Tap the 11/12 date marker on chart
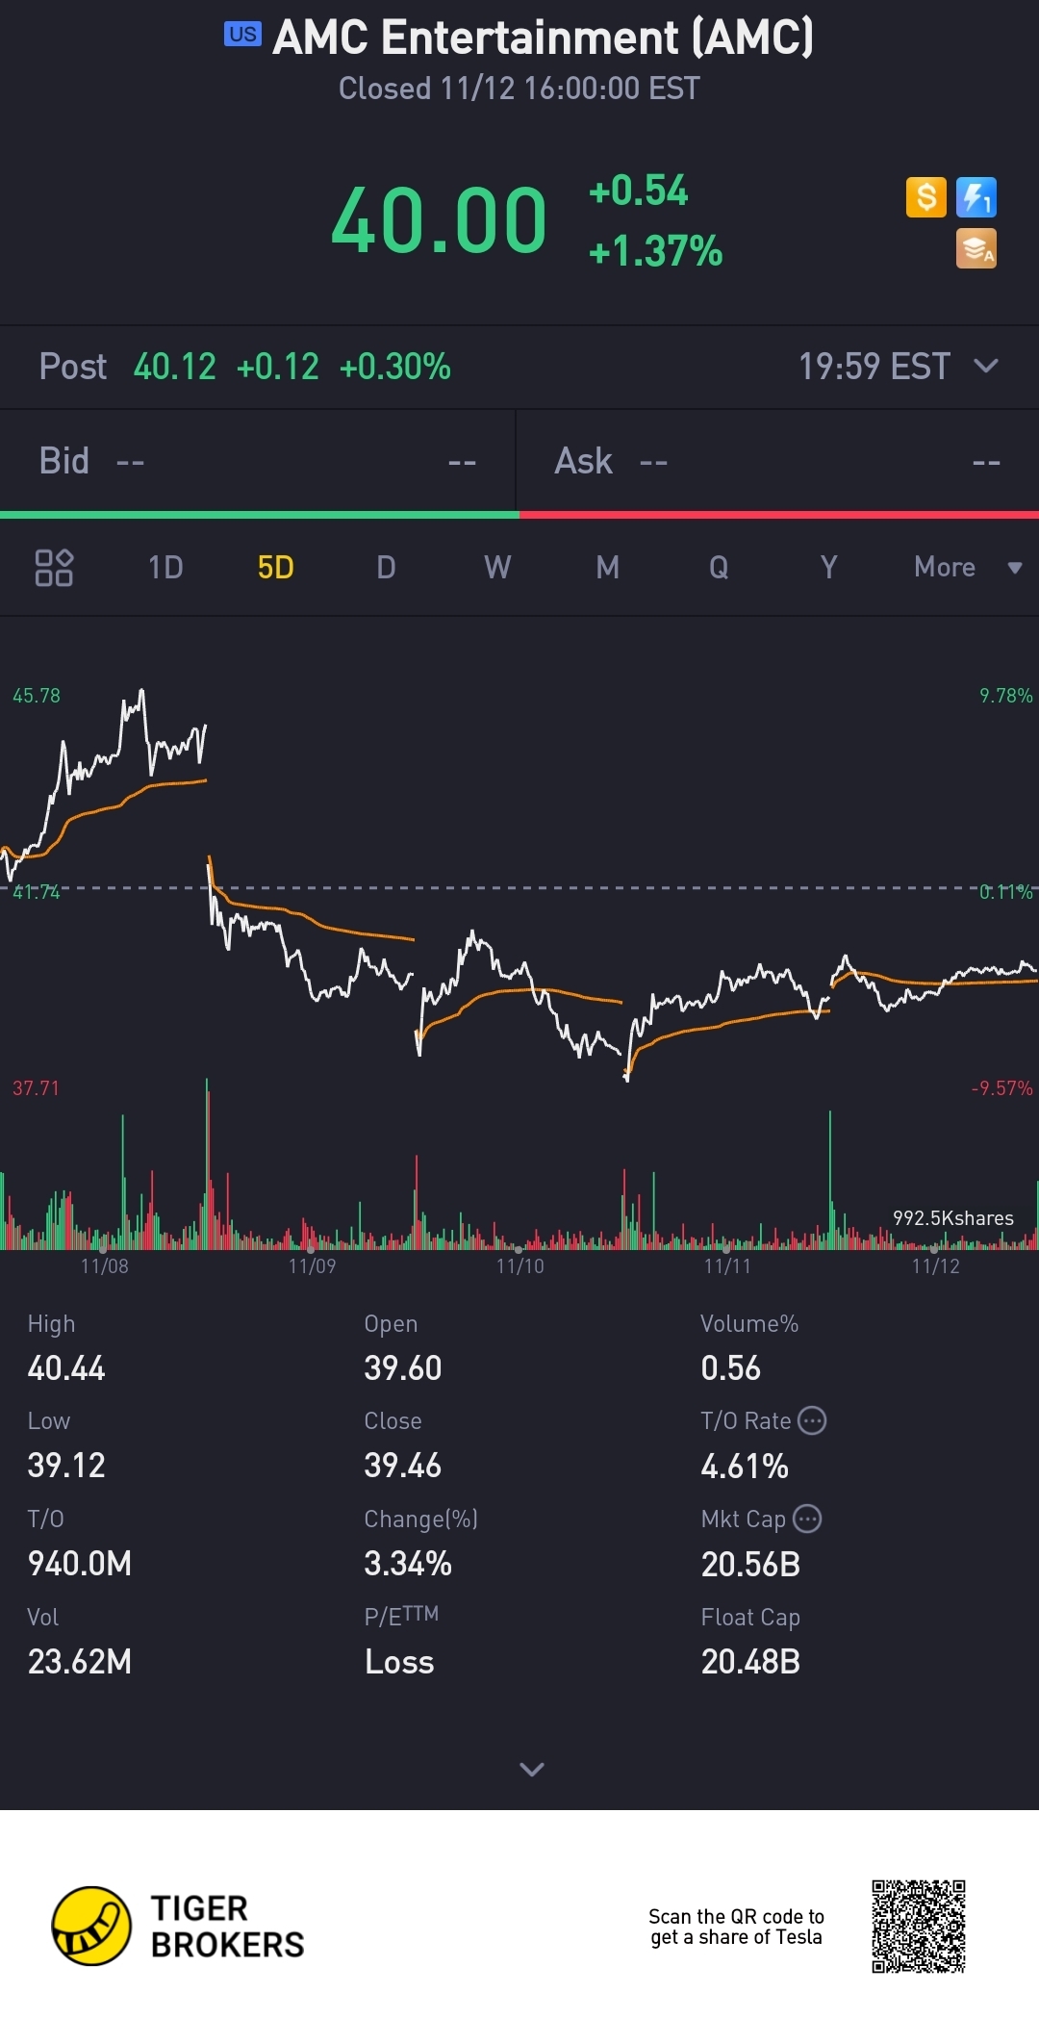This screenshot has width=1039, height=2043. pos(935,1266)
